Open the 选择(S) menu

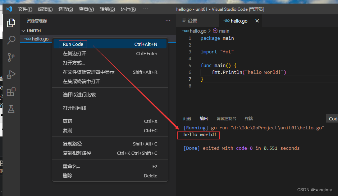[x=65, y=9]
